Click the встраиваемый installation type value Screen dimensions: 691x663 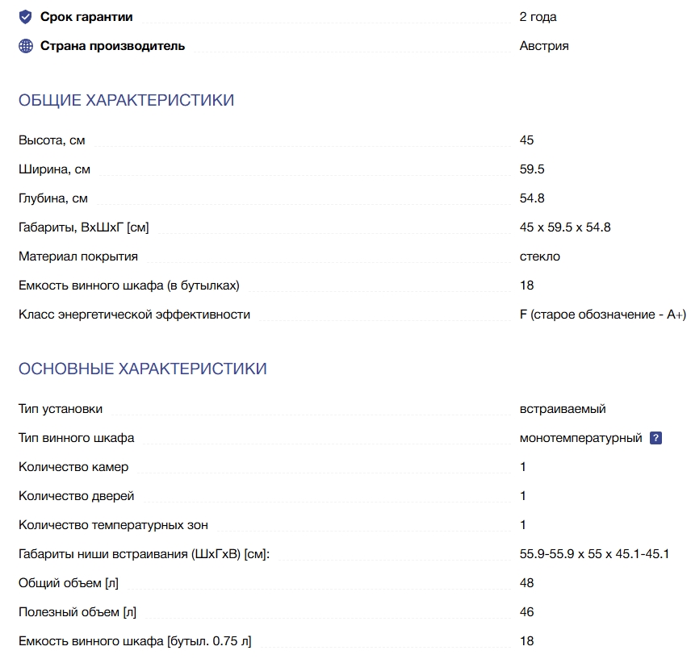563,409
